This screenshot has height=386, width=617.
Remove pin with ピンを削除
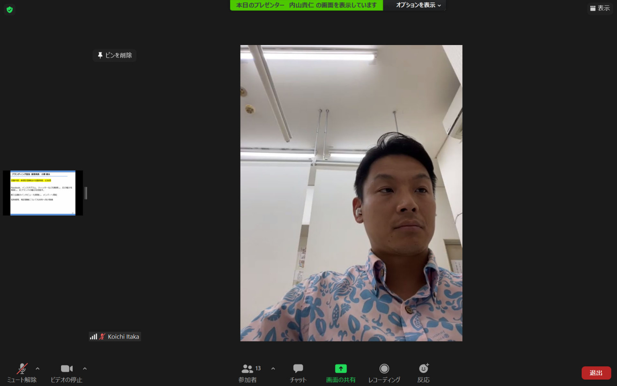coord(115,55)
